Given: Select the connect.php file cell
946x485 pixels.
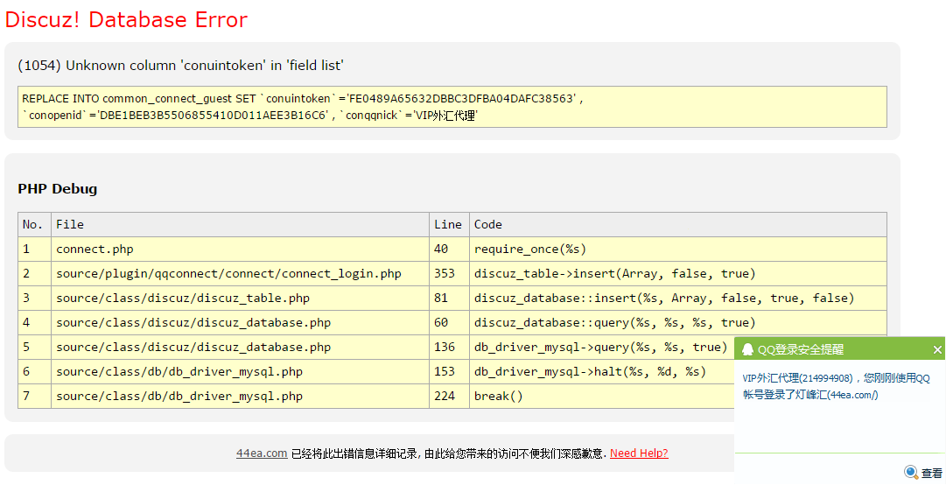Looking at the screenshot, I should [x=95, y=249].
